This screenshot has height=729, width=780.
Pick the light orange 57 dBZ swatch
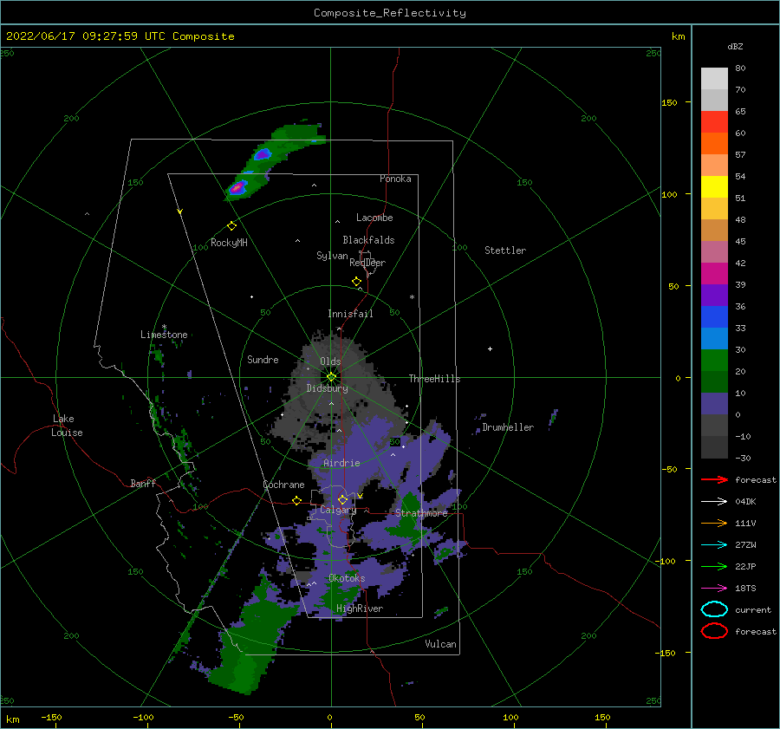click(x=714, y=166)
